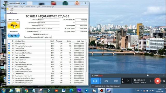Click blue status icon of Temperature row
Image resolution: width=166 pixels, height=93 pixels.
click(x=9, y=74)
